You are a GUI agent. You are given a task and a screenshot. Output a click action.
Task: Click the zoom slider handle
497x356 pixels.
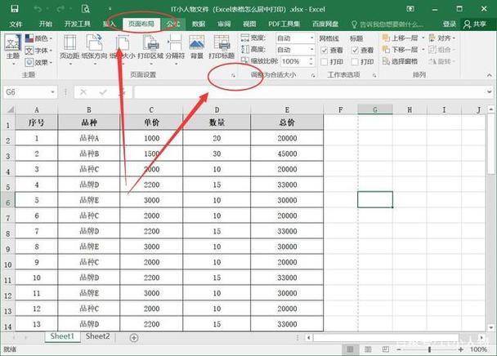[x=429, y=349]
